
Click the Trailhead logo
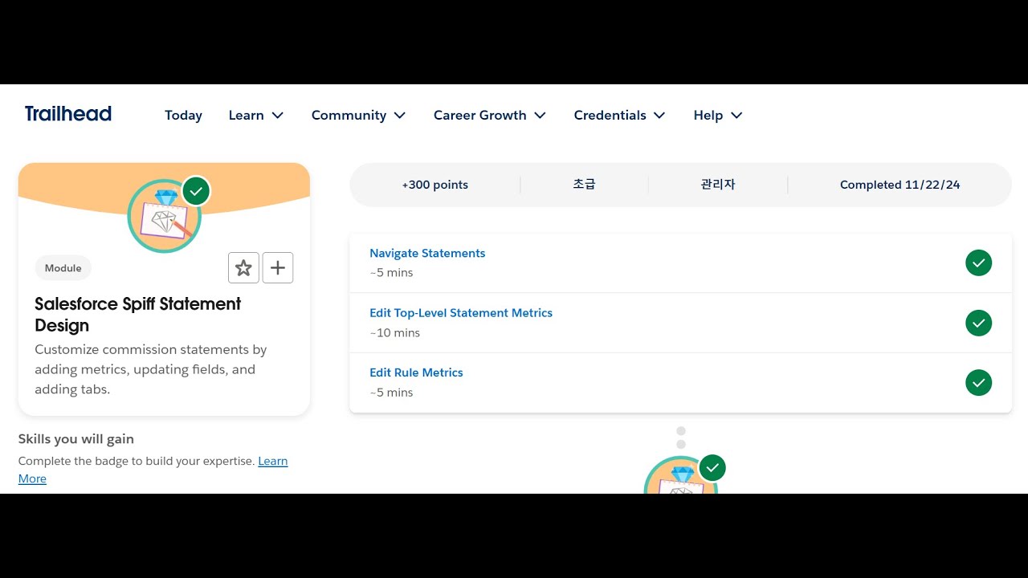coord(68,114)
